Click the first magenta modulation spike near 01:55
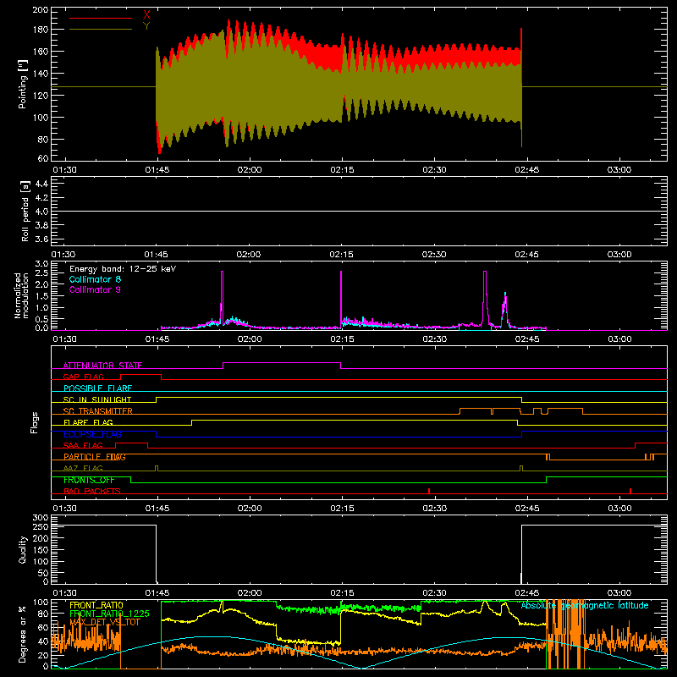This screenshot has height=677, width=677. pos(222,297)
